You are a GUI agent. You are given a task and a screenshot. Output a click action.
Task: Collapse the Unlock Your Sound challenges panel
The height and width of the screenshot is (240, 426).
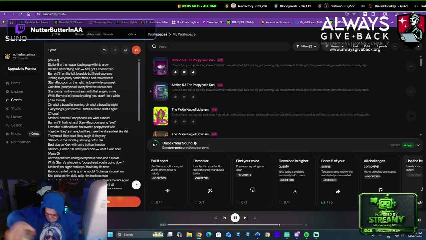pyautogui.click(x=418, y=145)
